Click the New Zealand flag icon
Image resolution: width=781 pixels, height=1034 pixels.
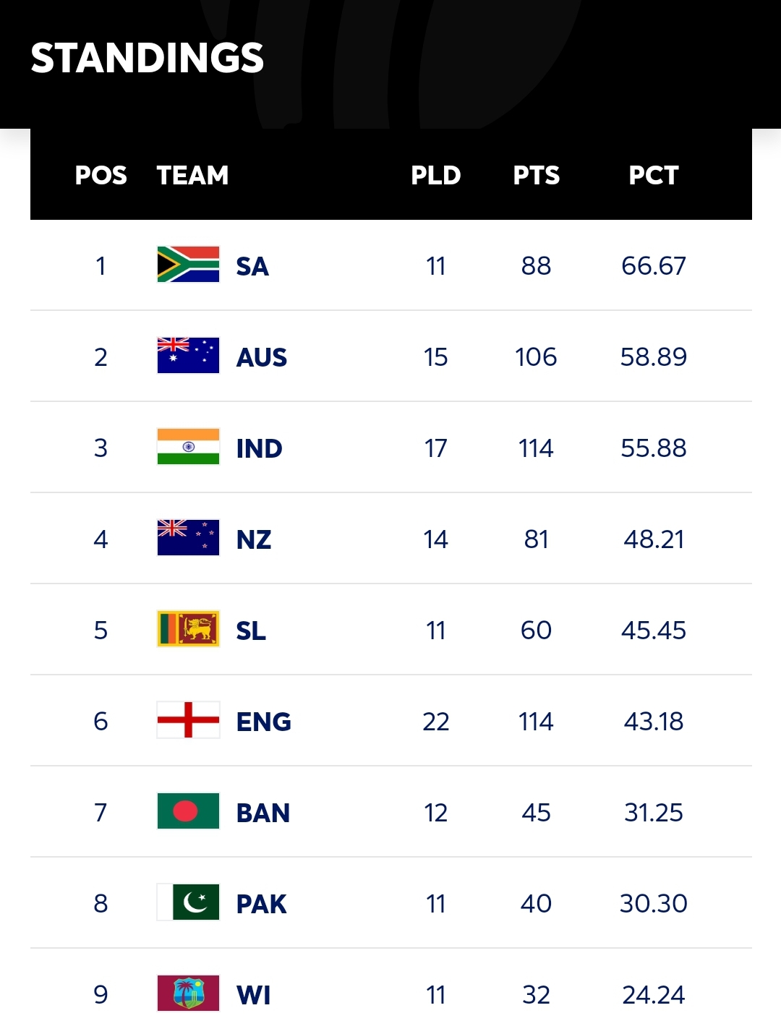188,538
